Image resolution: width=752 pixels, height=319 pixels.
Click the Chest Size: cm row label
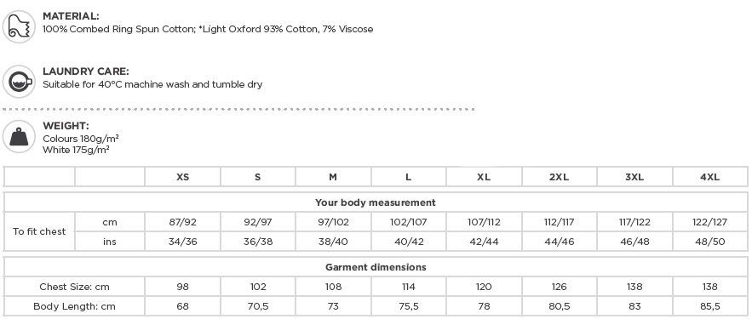coord(74,287)
